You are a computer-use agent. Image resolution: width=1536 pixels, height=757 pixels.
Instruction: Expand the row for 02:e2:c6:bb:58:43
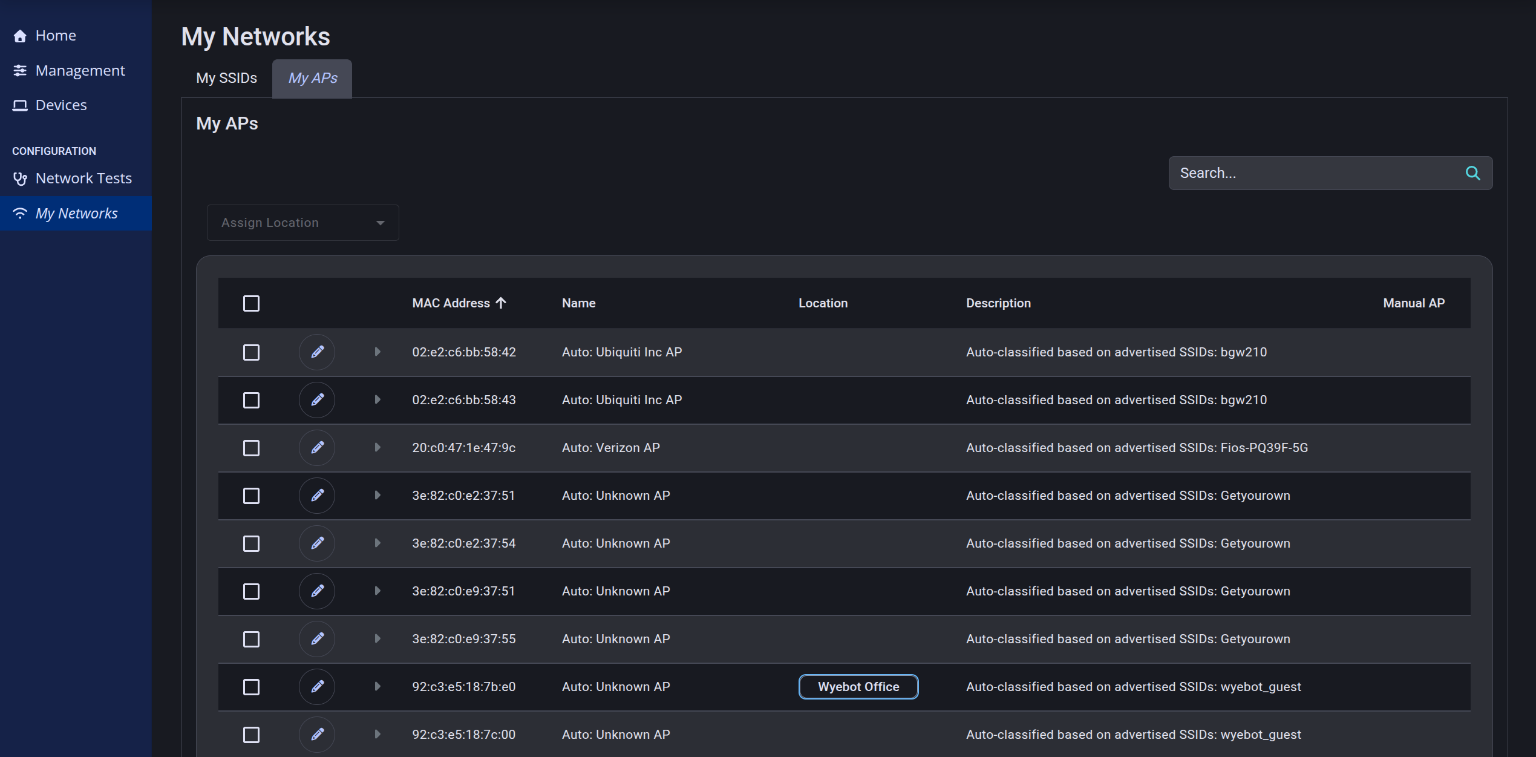click(x=377, y=399)
